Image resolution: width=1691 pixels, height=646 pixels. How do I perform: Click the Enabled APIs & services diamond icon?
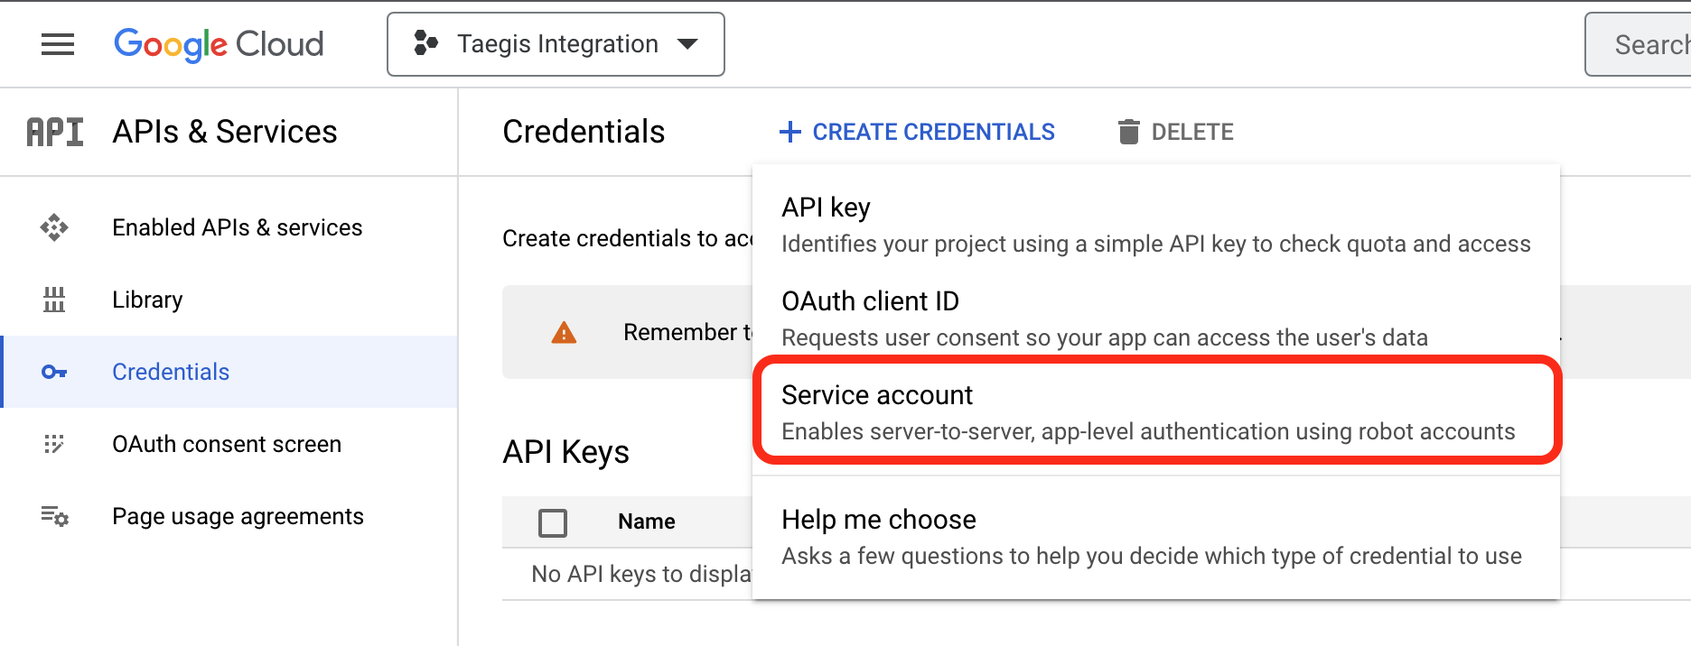54,227
